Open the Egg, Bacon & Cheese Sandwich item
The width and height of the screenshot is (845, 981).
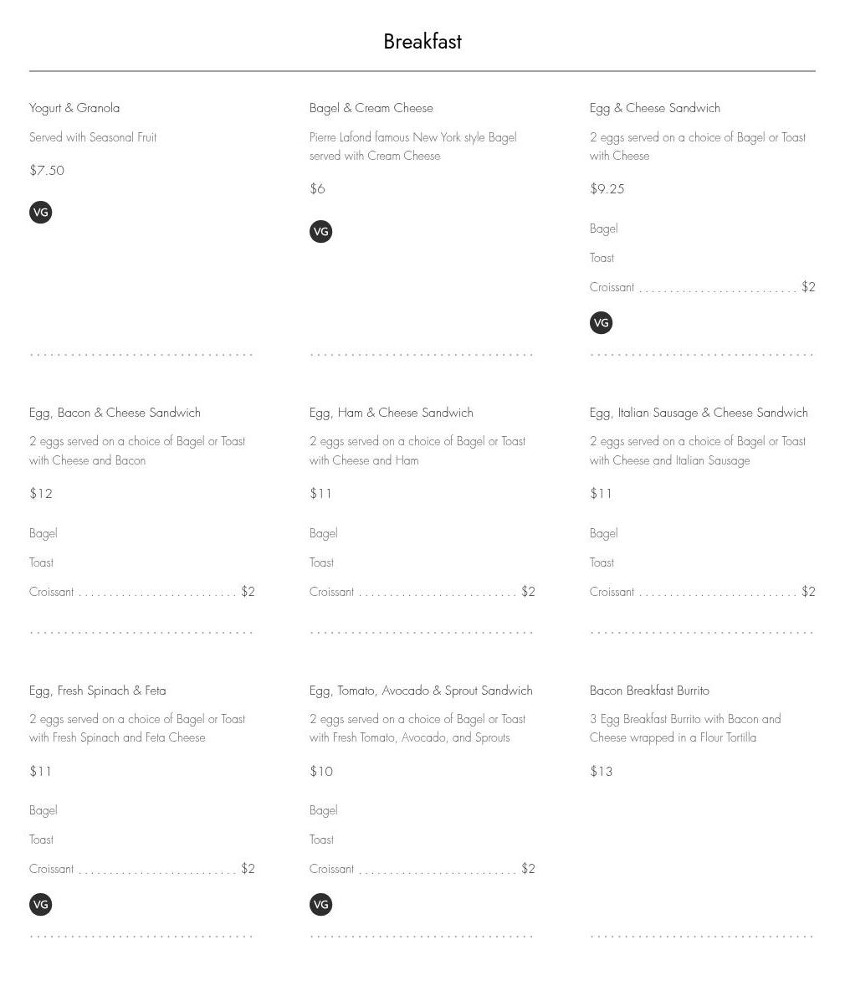tap(115, 413)
